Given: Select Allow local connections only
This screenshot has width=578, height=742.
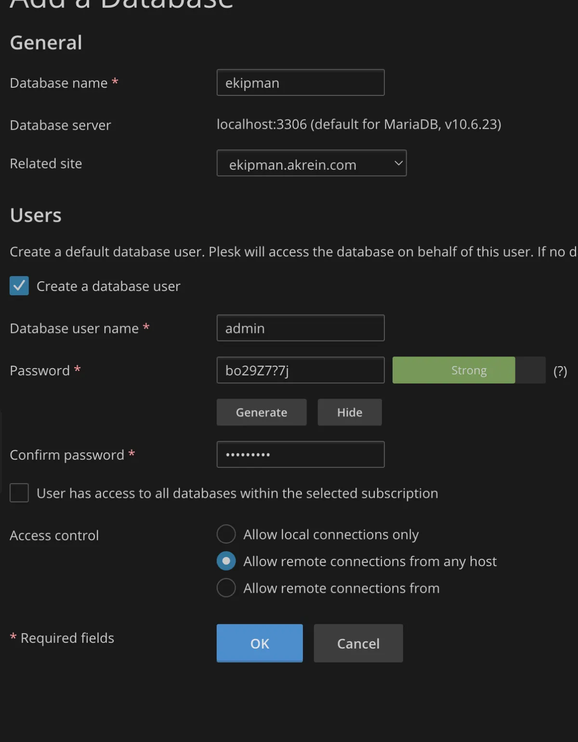Looking at the screenshot, I should click(226, 534).
